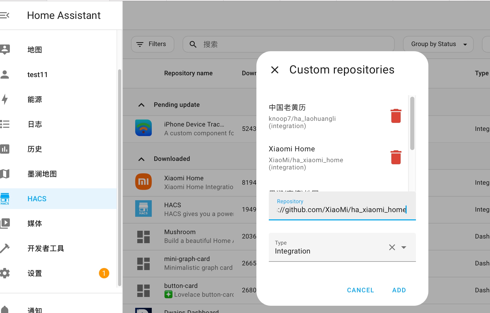Click the 设置 gear icon
The image size is (490, 313).
(x=5, y=273)
